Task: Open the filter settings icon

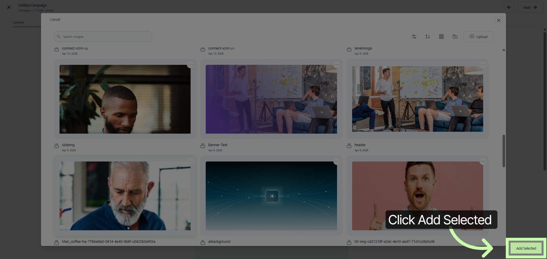Action: coord(414,37)
